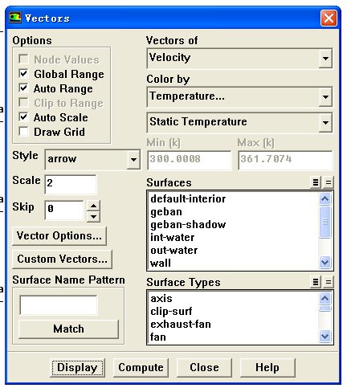Click Surfaces list scroll down arrow
Viewport: 347px width, 388px height.
coord(325,262)
